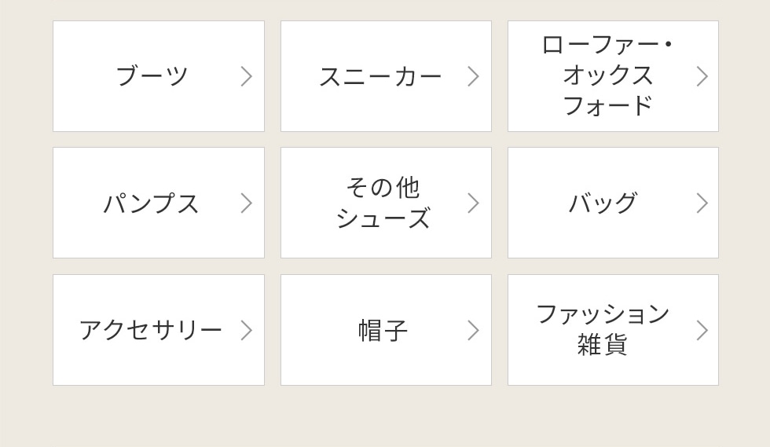
Task: Choose the その他 text line
Action: tap(383, 188)
